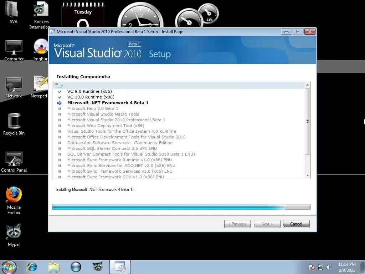Viewport: 365px width, 274px height.
Task: Click the pending icon beside Microsoft Help 3.0
Action: coord(60,108)
